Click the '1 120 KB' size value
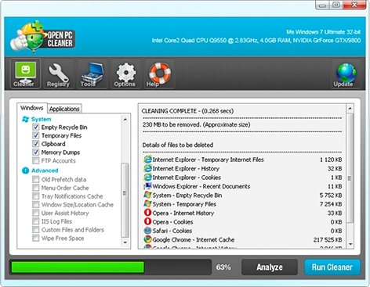The image size is (370, 287). [331, 160]
